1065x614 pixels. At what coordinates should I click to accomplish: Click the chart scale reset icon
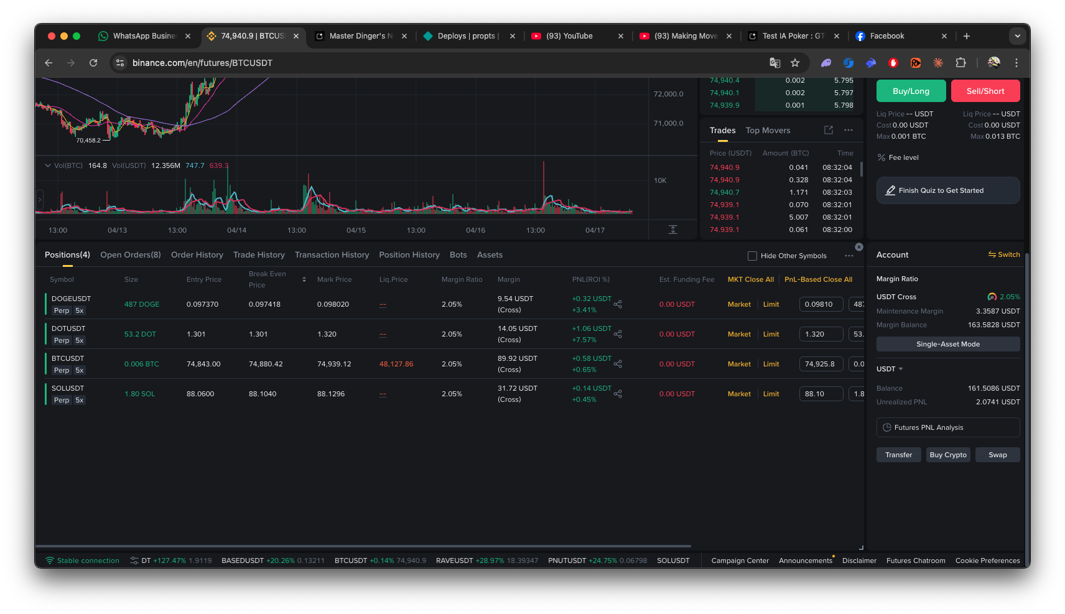point(672,230)
